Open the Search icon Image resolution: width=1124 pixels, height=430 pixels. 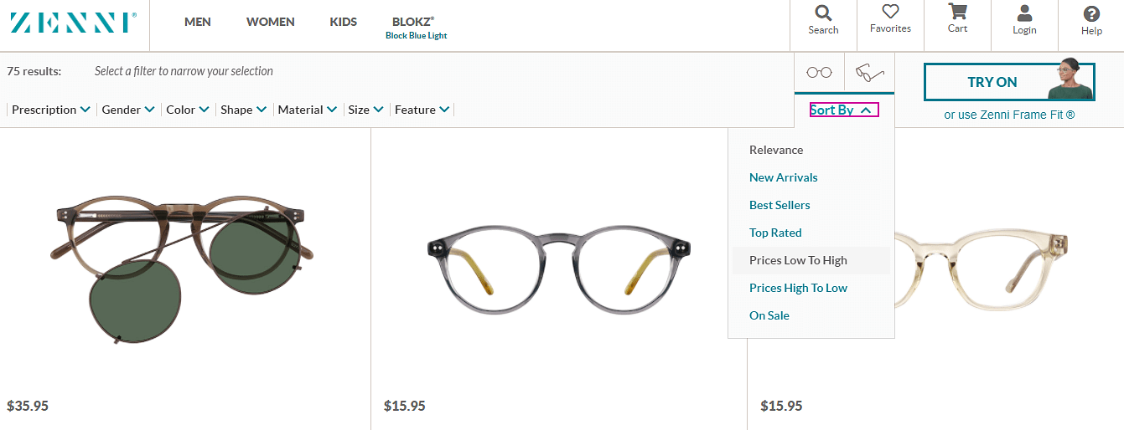point(823,20)
